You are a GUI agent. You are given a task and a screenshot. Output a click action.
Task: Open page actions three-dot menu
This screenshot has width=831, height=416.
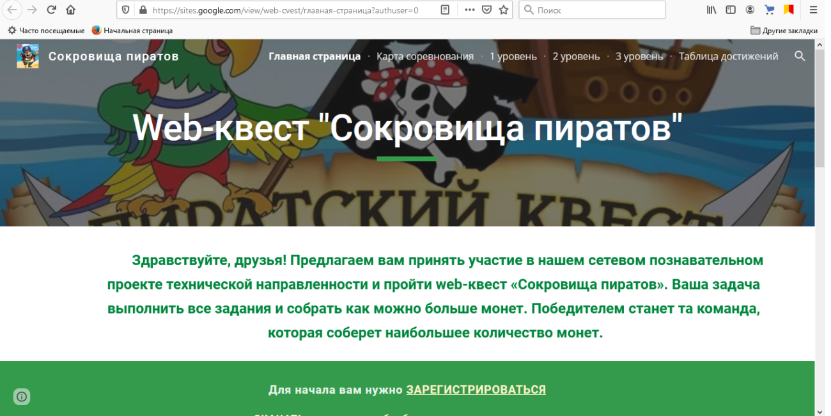(470, 10)
